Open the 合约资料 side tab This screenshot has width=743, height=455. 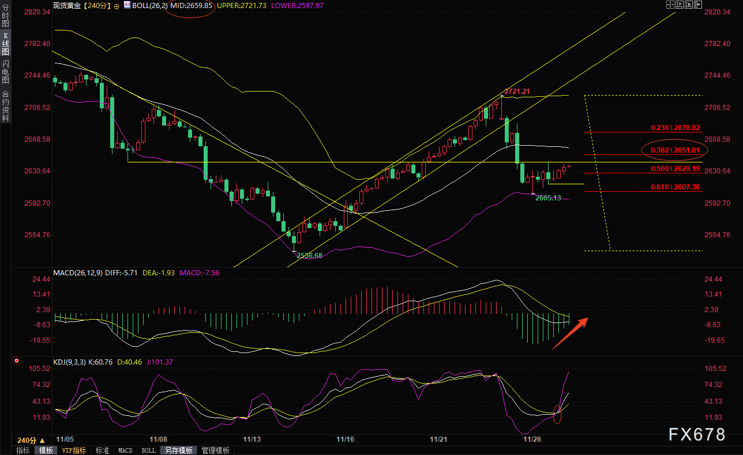[5, 105]
